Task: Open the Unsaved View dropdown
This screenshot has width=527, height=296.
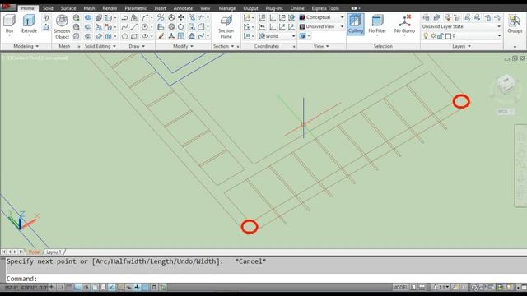Action: (322, 26)
